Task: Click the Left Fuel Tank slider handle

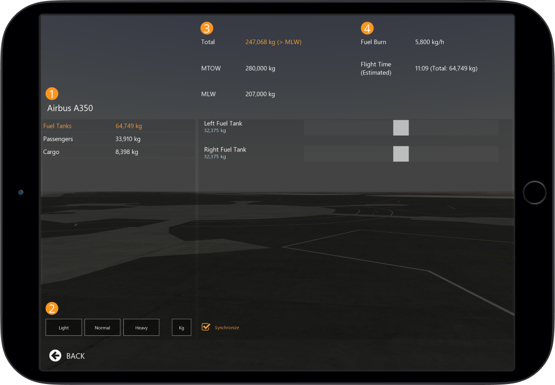Action: (401, 127)
